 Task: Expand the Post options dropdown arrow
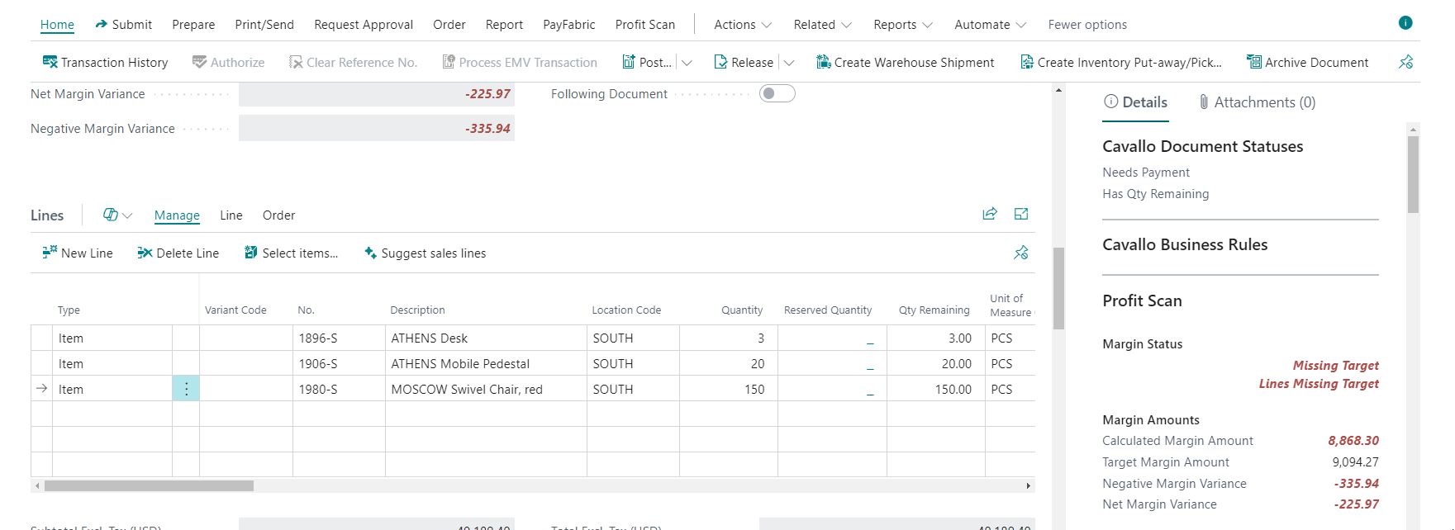tap(687, 63)
